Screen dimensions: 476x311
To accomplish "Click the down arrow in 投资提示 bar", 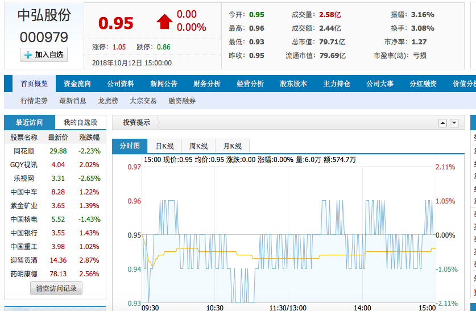I will tap(454, 123).
